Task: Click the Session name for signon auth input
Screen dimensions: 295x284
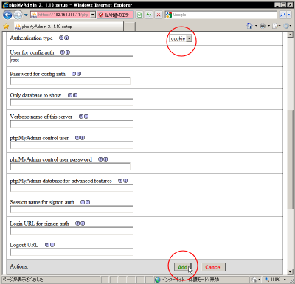Action: [72, 209]
